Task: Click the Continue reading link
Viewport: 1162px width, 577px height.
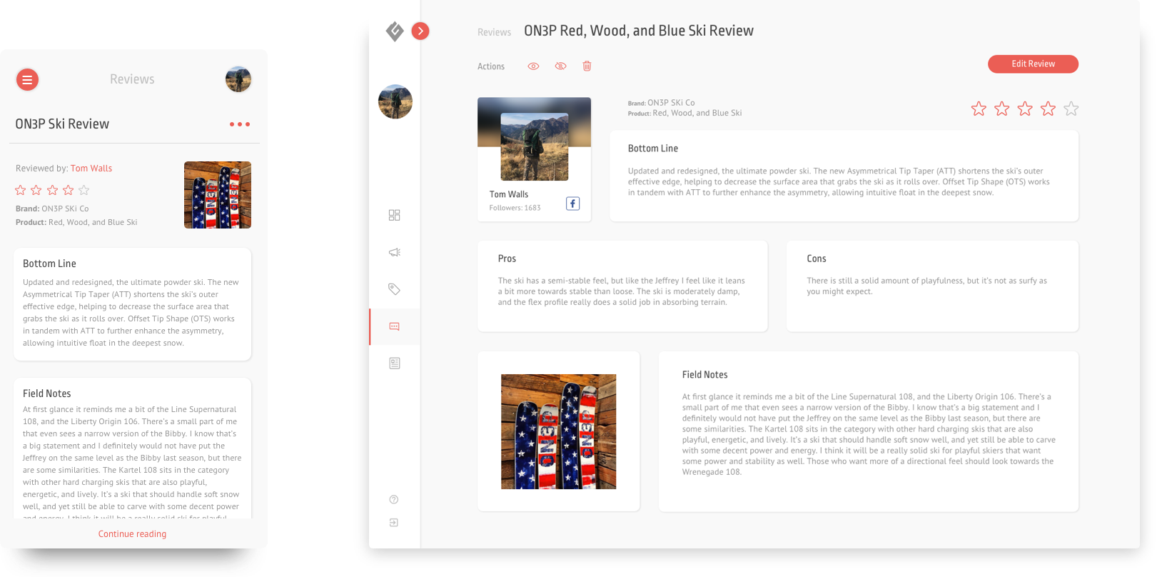Action: point(132,533)
